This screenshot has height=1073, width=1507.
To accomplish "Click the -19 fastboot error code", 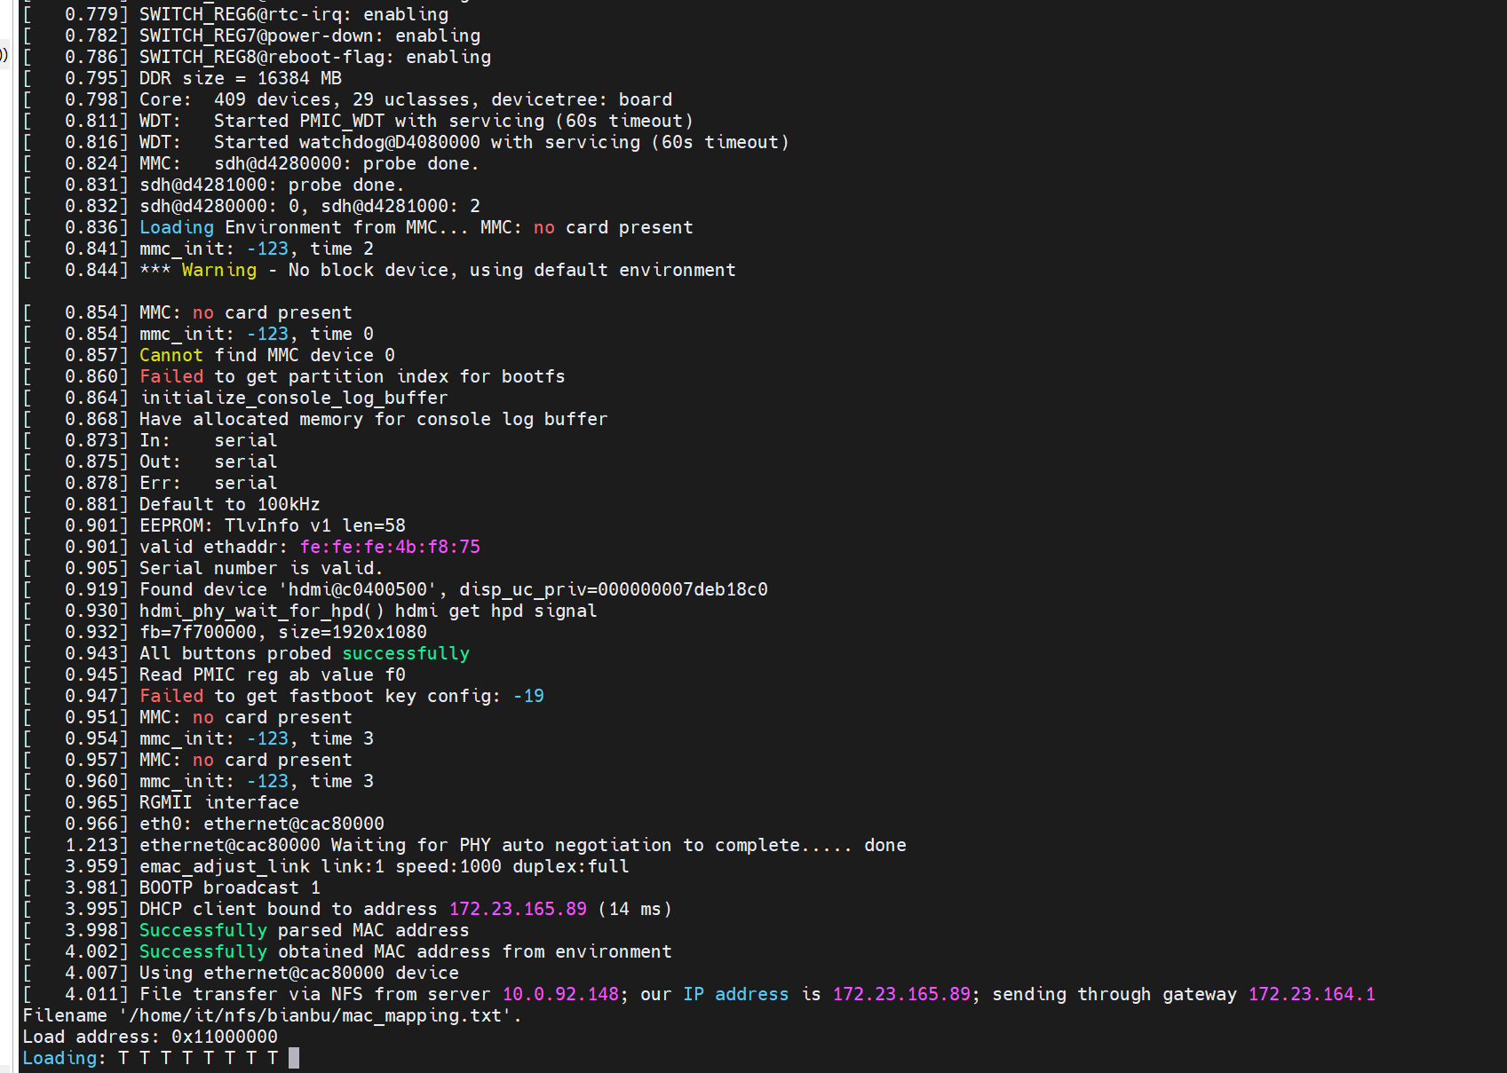I will [528, 696].
